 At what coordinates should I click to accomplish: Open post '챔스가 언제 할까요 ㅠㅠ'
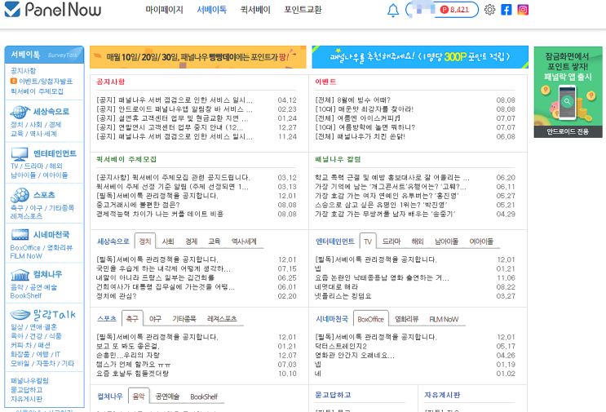click(133, 365)
